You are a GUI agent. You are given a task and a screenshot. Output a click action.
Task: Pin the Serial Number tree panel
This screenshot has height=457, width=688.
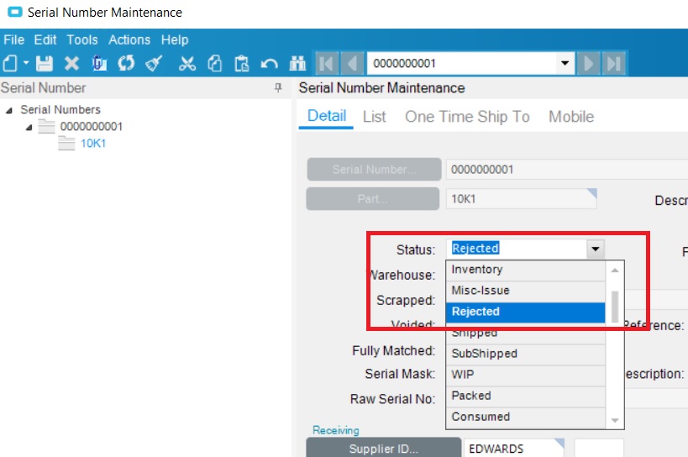tap(278, 87)
